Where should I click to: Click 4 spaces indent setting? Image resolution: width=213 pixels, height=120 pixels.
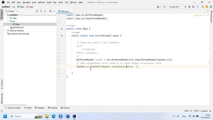tap(204, 111)
